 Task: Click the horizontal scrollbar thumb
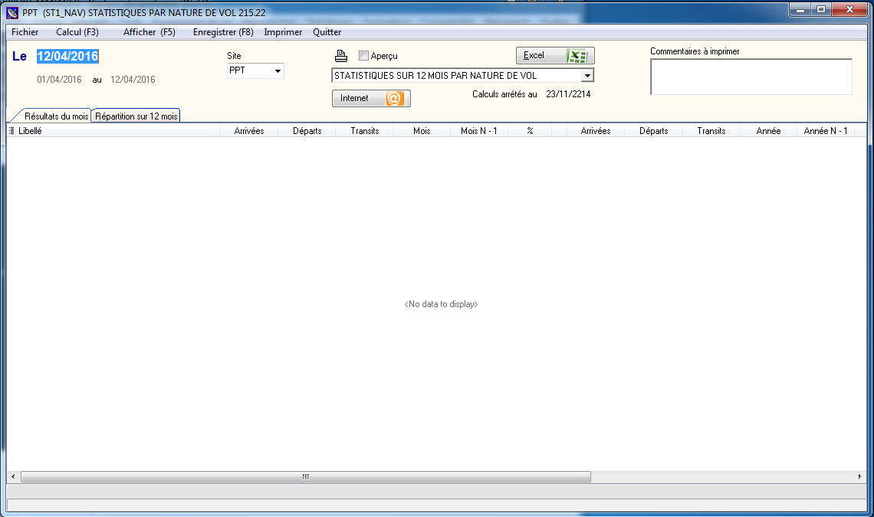pyautogui.click(x=305, y=476)
